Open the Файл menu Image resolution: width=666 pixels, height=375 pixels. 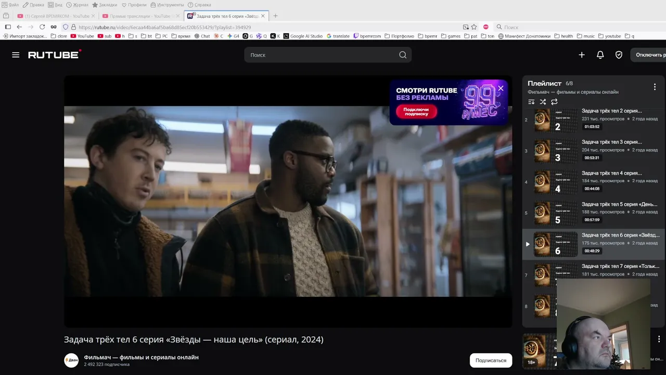(x=10, y=5)
